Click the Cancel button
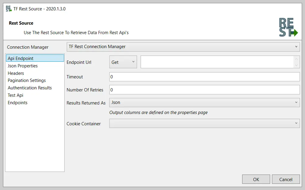 point(286,179)
